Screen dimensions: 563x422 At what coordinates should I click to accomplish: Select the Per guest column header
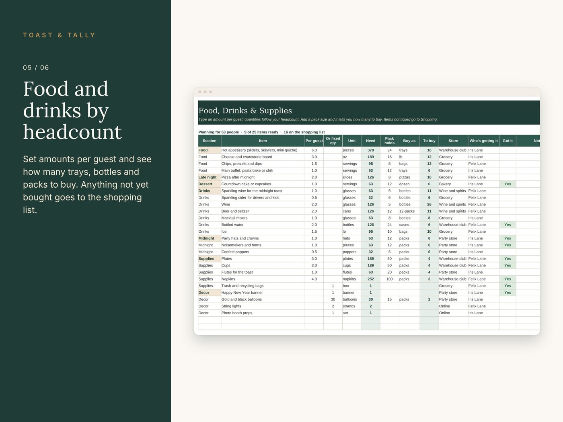point(314,141)
